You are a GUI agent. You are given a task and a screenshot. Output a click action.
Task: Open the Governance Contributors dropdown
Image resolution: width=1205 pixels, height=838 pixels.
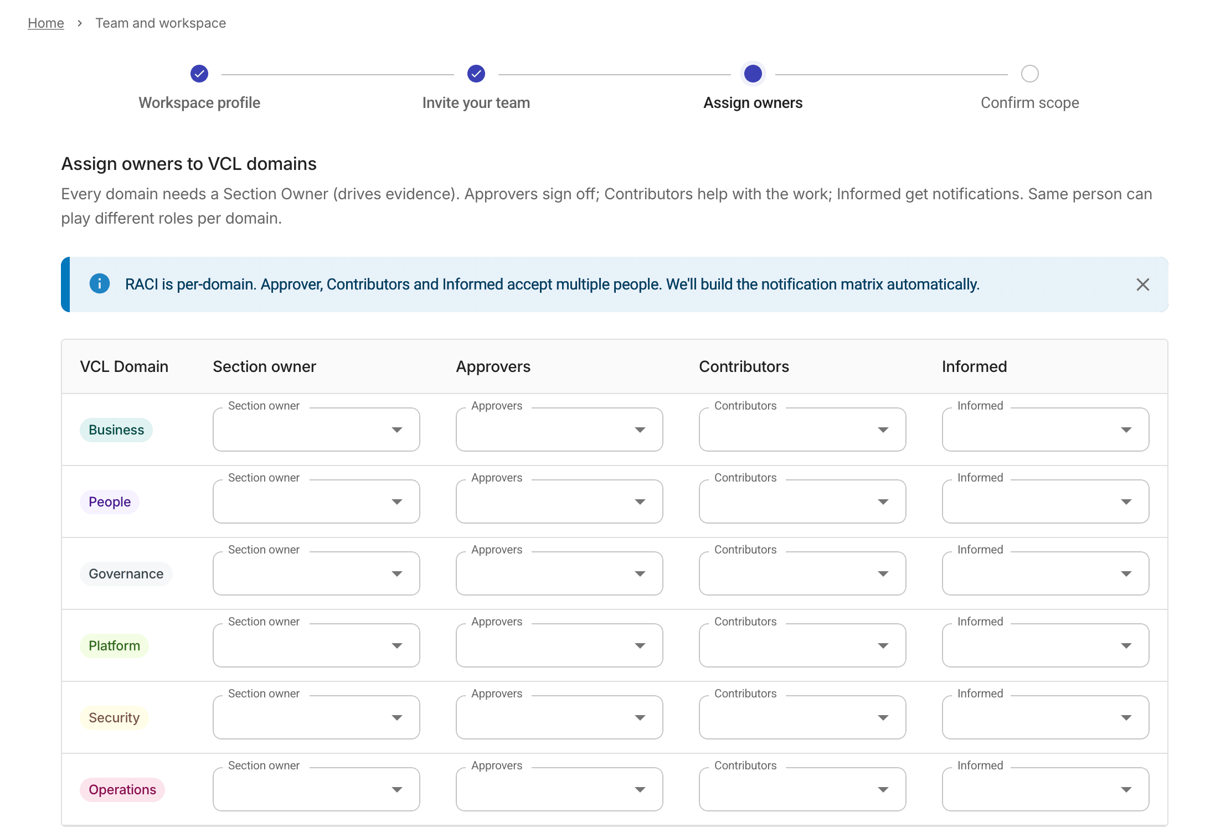pos(802,573)
